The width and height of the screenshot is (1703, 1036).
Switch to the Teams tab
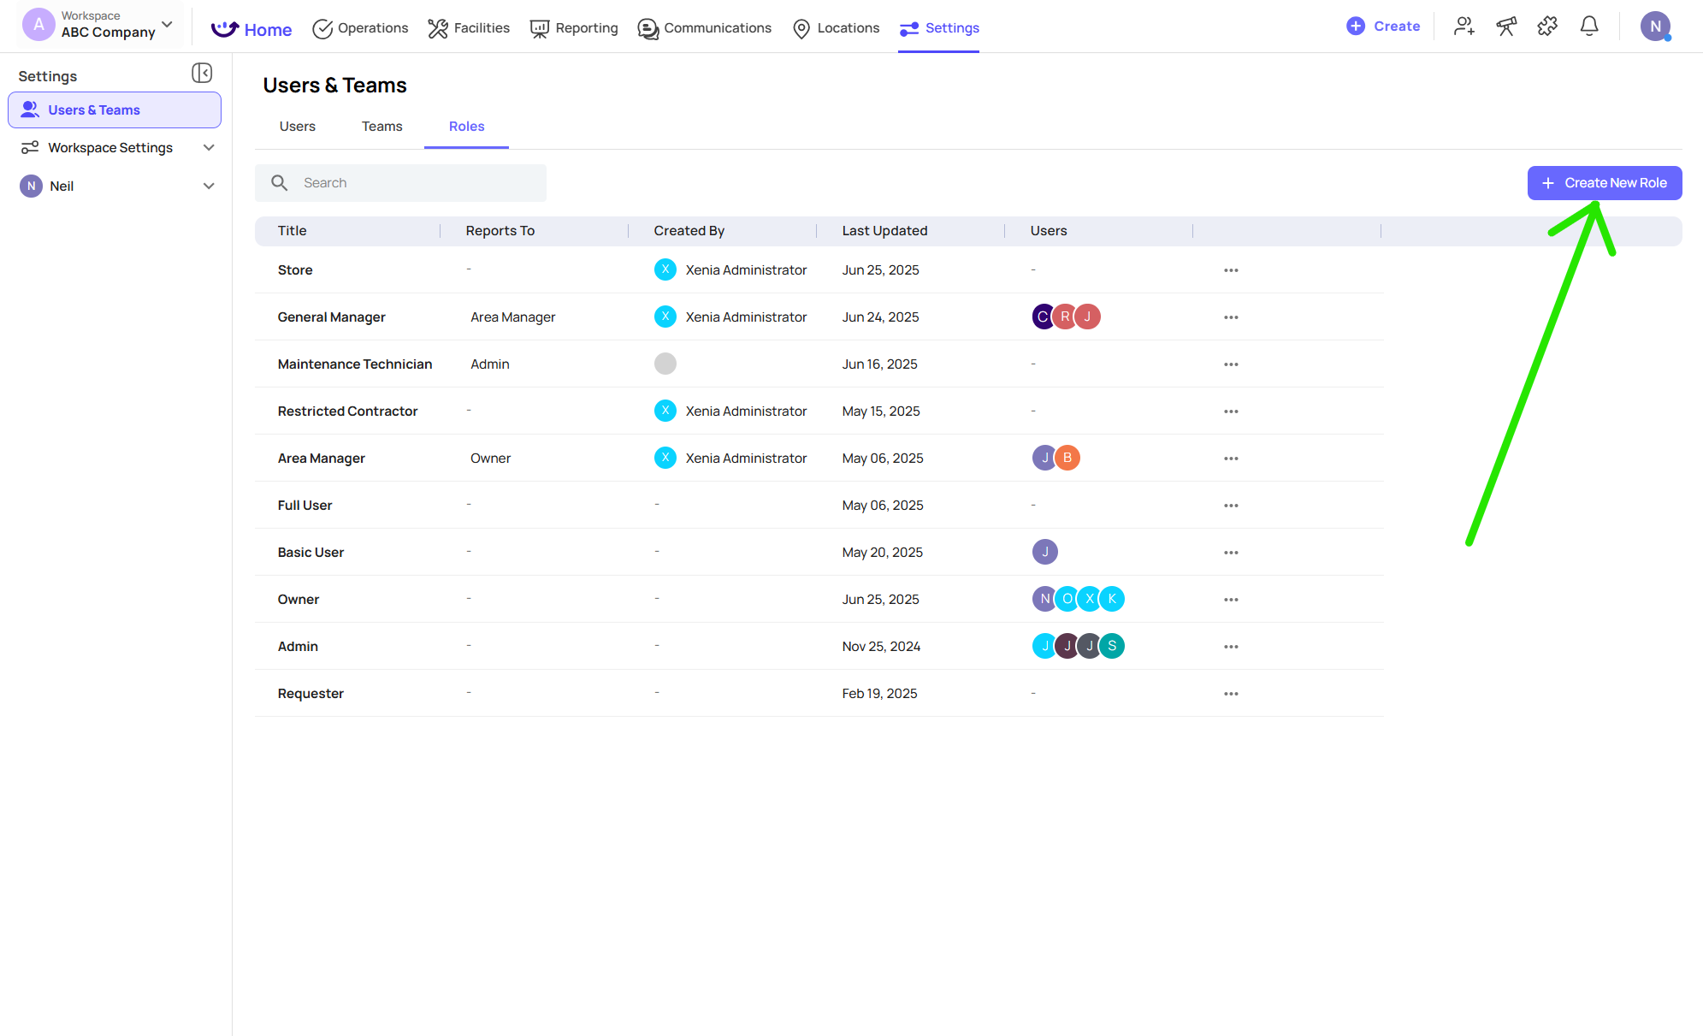(x=381, y=127)
